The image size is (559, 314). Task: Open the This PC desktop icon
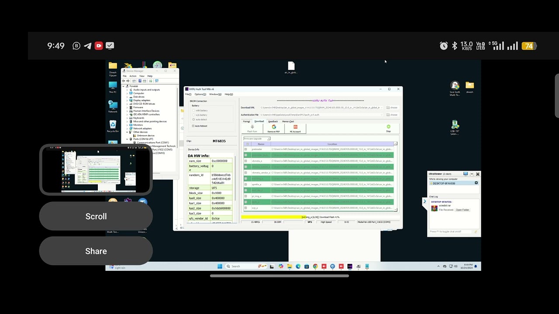pos(113,87)
